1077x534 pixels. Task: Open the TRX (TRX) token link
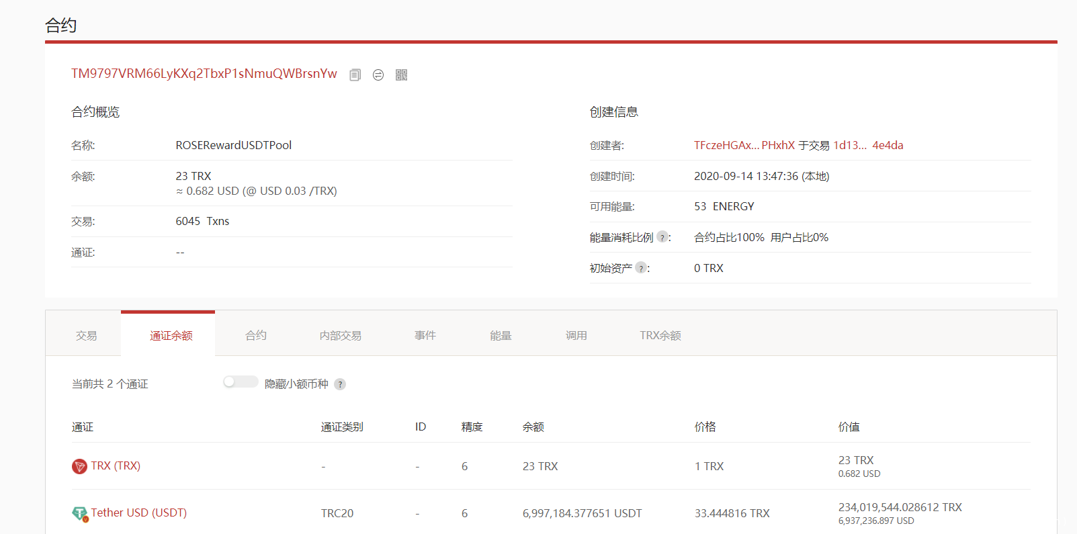tap(116, 465)
